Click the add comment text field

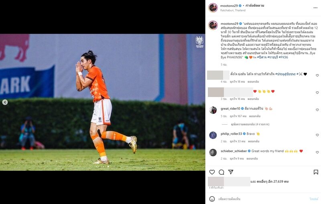262,199
